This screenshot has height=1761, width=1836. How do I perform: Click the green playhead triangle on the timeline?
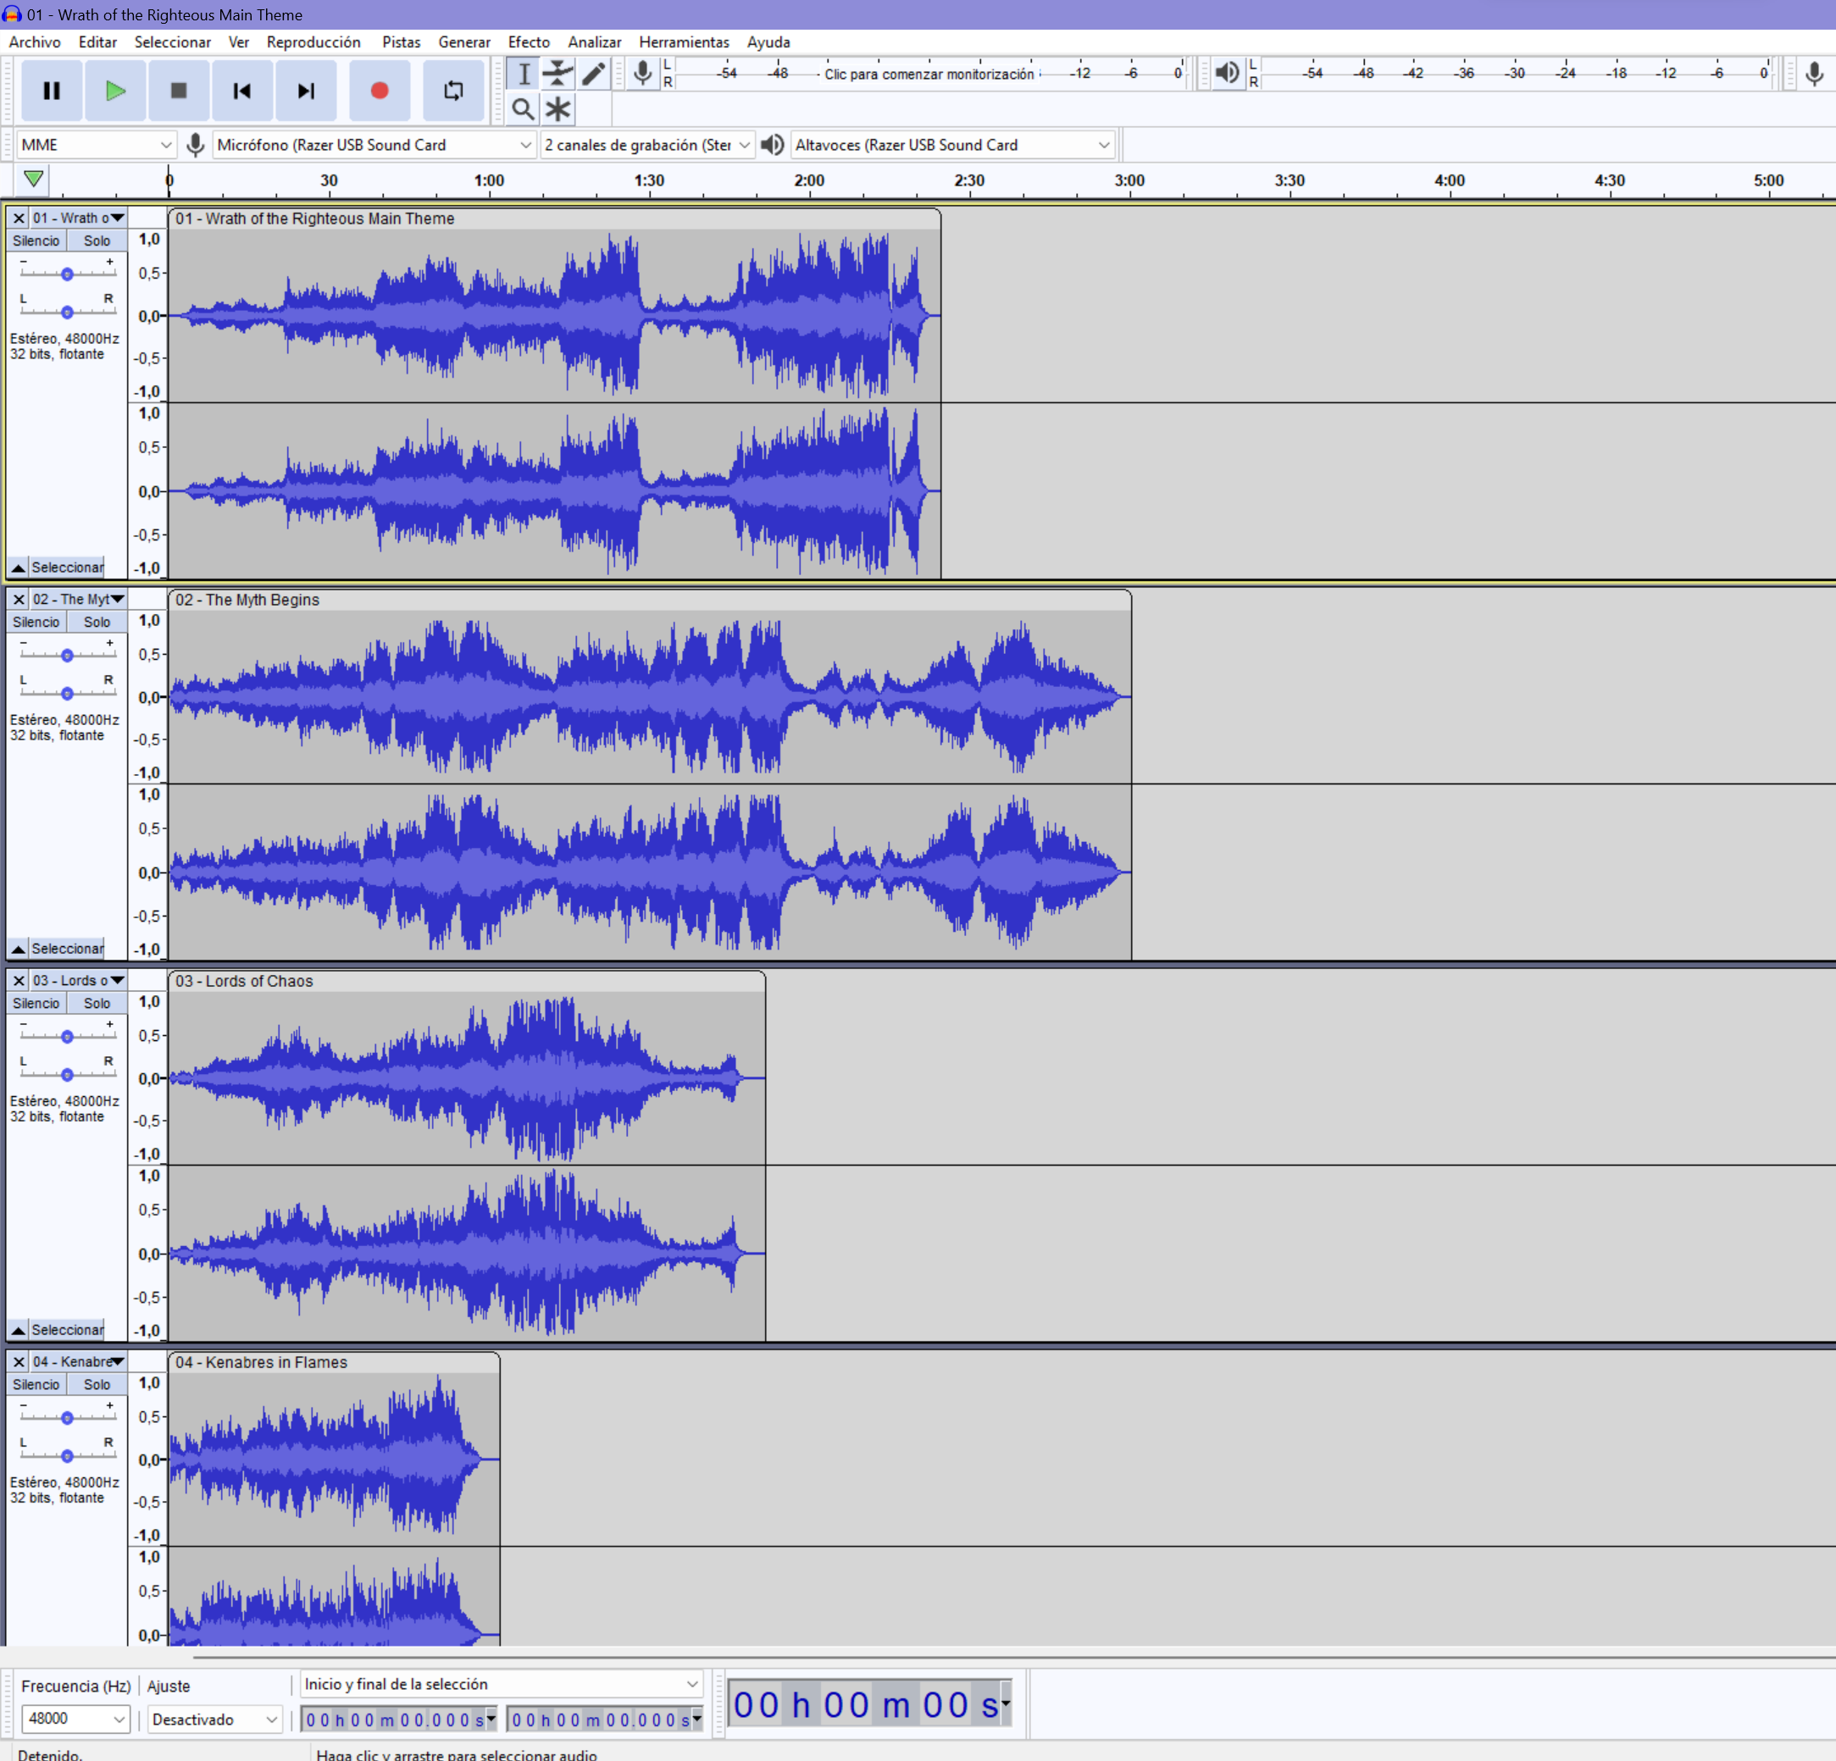34,178
